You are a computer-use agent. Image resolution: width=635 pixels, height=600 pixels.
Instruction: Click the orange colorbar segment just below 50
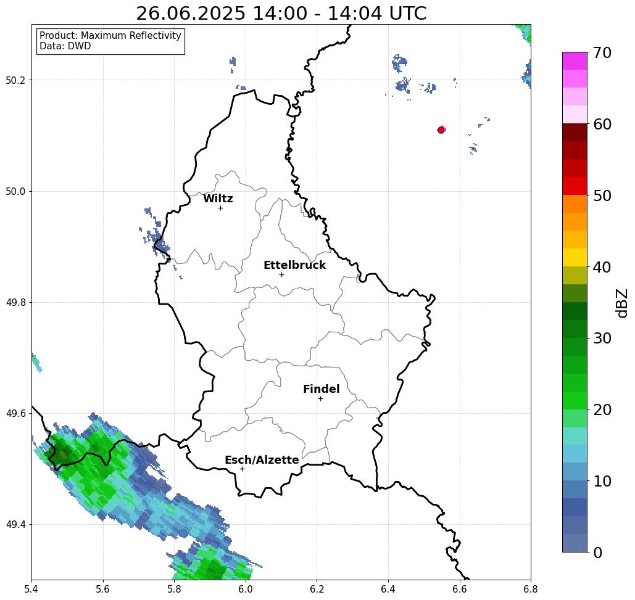[575, 204]
